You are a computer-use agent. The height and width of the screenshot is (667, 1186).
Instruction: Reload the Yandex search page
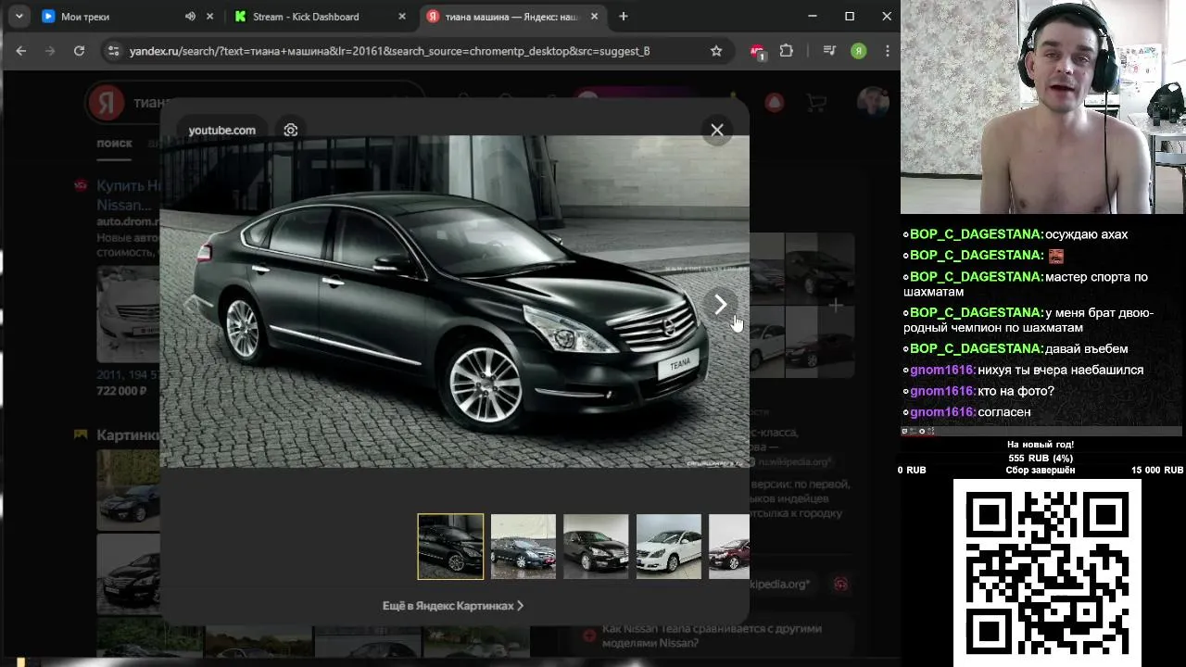tap(80, 51)
